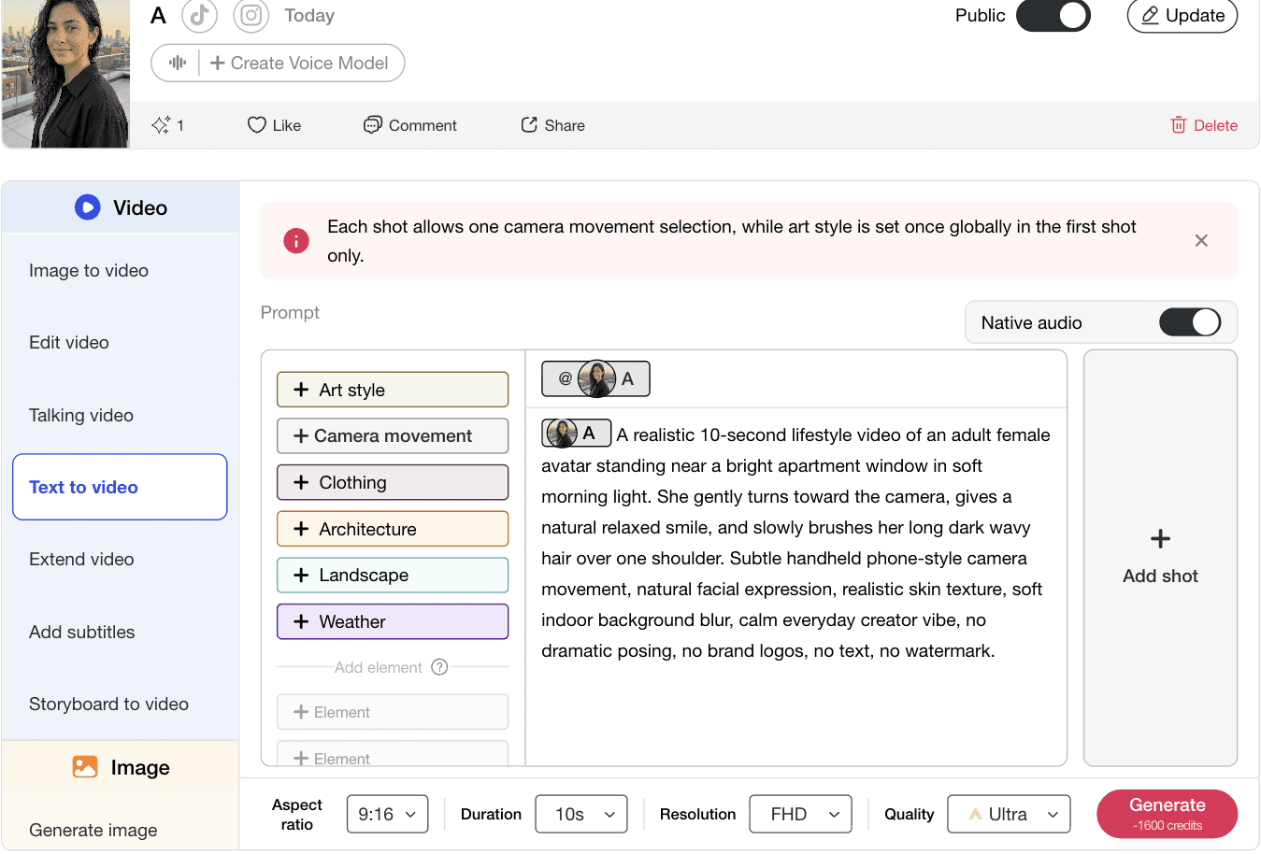This screenshot has height=854, width=1261.
Task: Click Add shot panel
Action: coord(1160,558)
